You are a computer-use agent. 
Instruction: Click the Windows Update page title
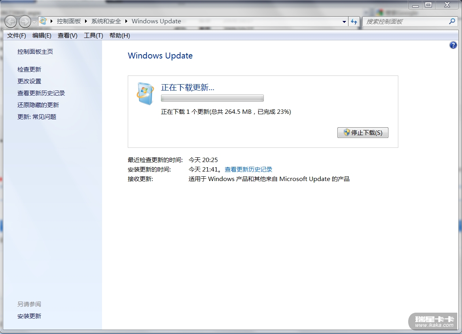point(160,56)
